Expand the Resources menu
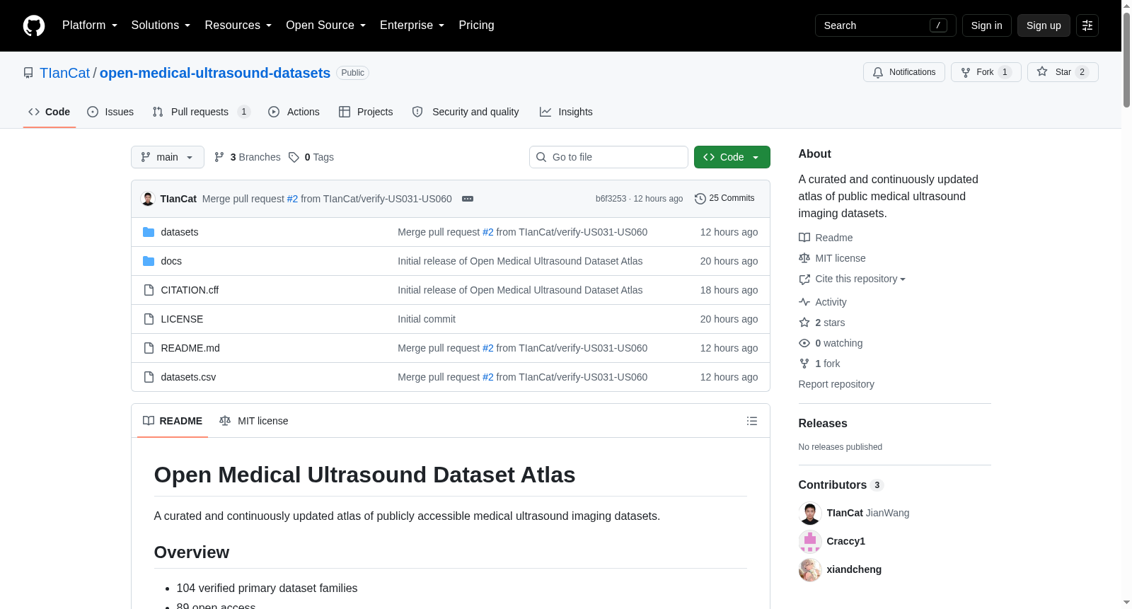This screenshot has height=609, width=1132. pos(238,25)
